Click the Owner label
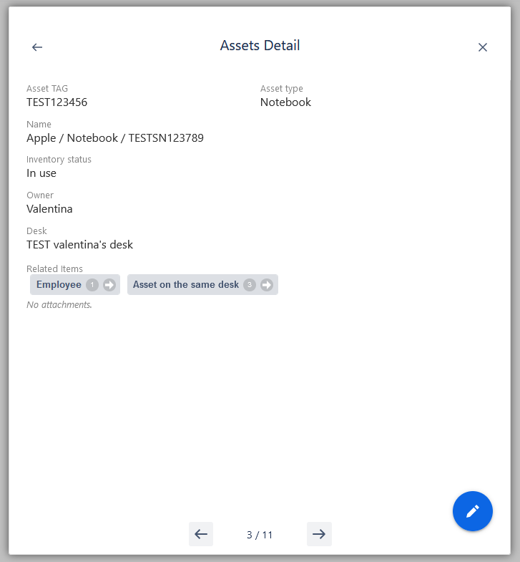This screenshot has height=562, width=520. (40, 195)
